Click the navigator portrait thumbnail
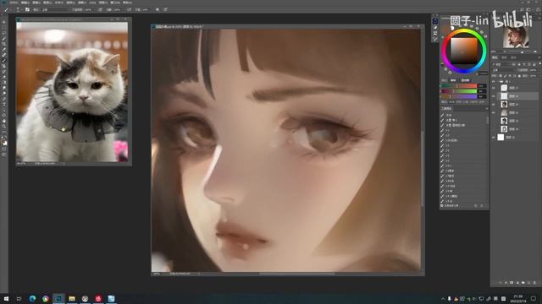This screenshot has height=304, width=542. coord(516,37)
